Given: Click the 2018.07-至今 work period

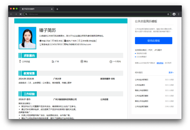Looking at the screenshot, I should [24, 99].
